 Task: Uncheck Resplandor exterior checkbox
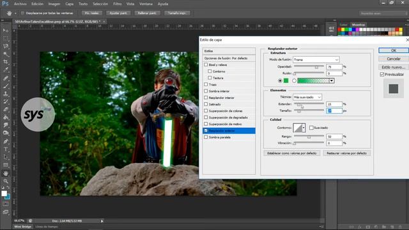(x=206, y=130)
